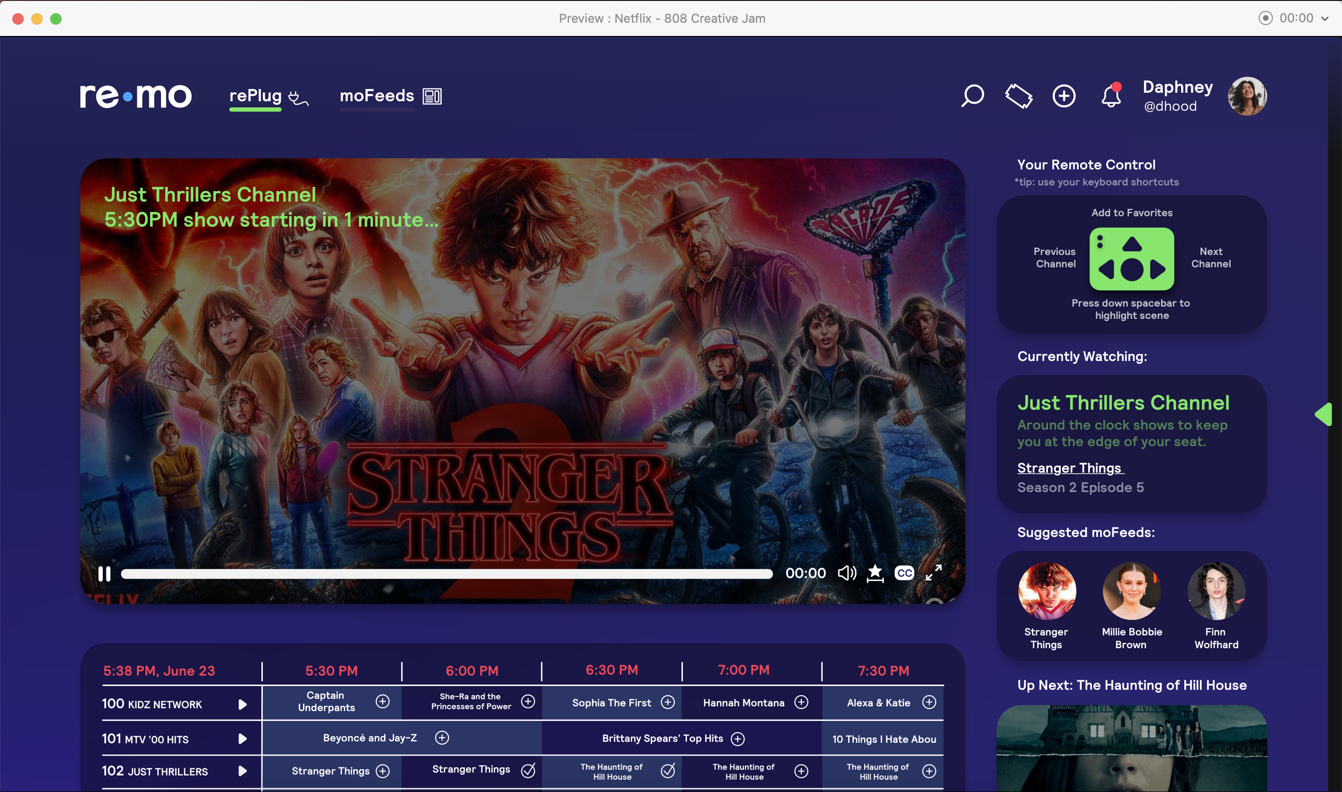Add Captain Underpants to list
This screenshot has width=1342, height=792.
point(382,701)
